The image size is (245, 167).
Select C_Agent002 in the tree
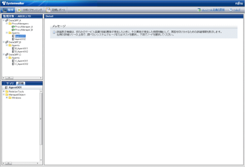pos(21,64)
